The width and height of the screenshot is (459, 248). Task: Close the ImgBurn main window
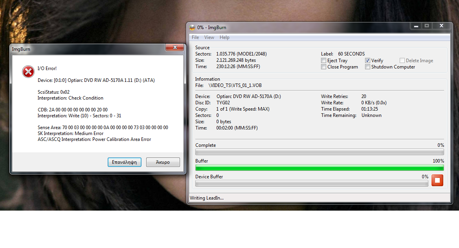coord(441,26)
